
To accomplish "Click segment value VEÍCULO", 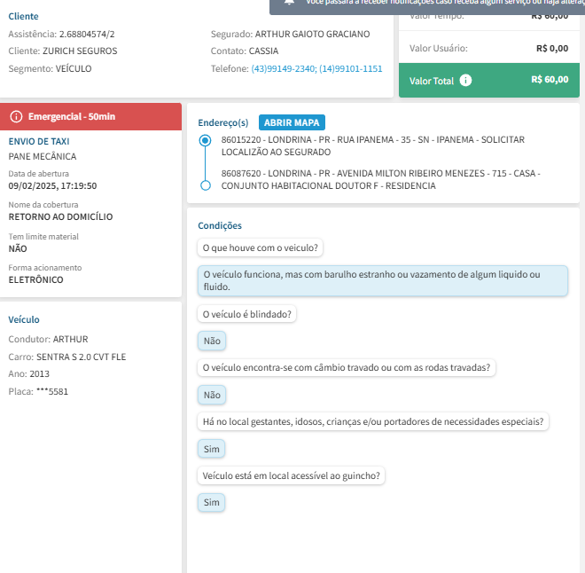I will 74,68.
